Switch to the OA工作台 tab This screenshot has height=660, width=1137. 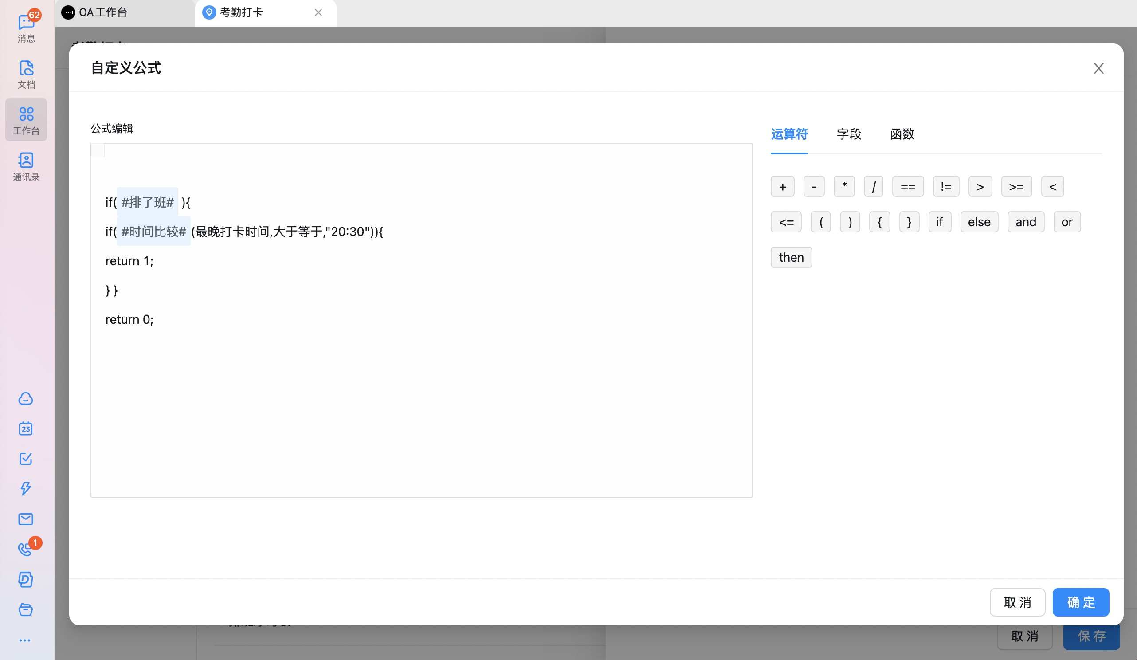125,12
